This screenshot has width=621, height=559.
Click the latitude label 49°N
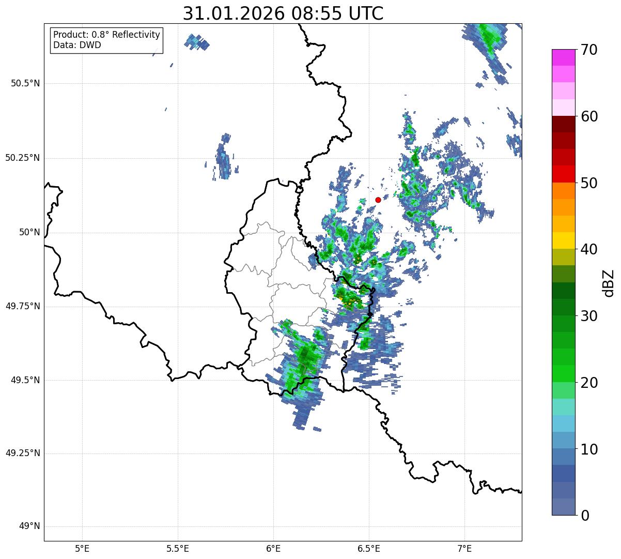pos(29,526)
